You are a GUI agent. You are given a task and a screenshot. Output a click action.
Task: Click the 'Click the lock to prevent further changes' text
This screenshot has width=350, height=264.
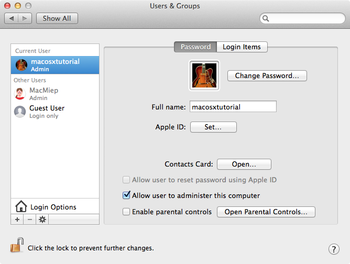pos(91,248)
